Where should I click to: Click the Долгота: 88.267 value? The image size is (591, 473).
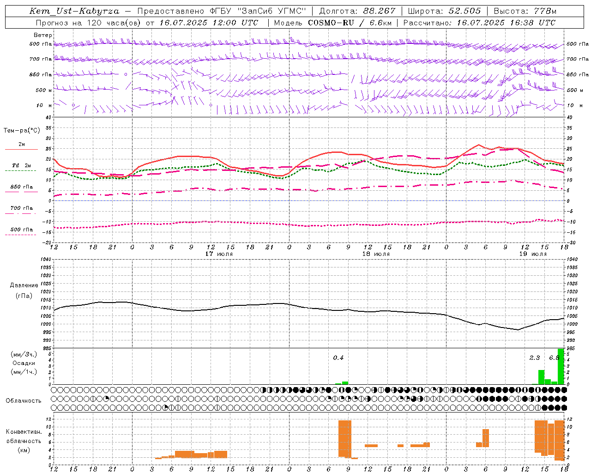point(357,11)
